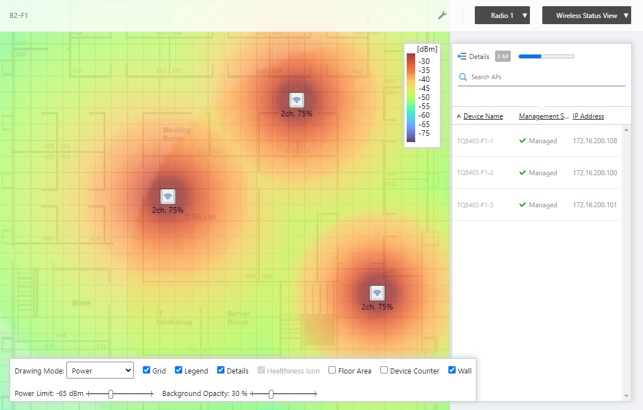Expand the Wireless Status View dropdown
Image resolution: width=643 pixels, height=410 pixels.
tap(587, 16)
